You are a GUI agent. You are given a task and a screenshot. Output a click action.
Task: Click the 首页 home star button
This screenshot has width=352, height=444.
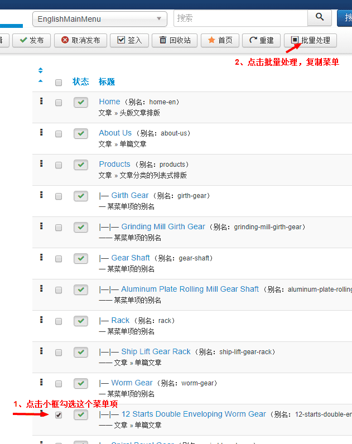point(220,40)
